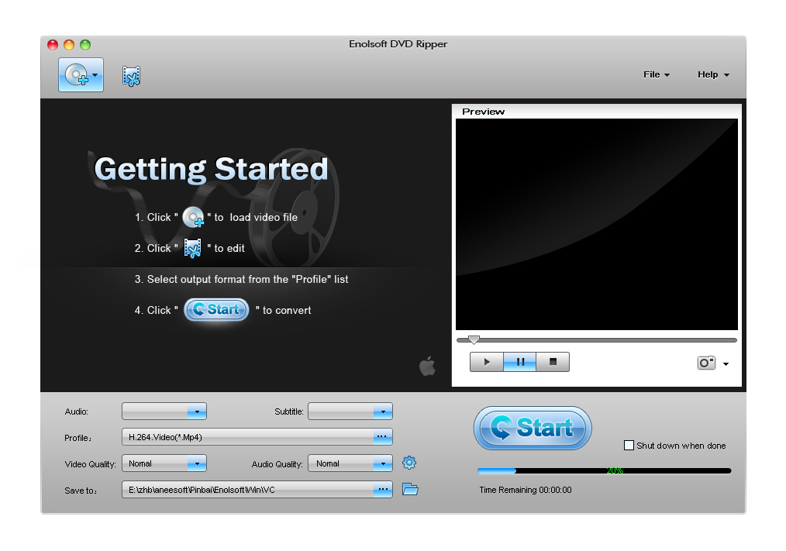786x551 pixels.
Task: Click the load disc icon in Getting Started step 1
Action: click(193, 217)
